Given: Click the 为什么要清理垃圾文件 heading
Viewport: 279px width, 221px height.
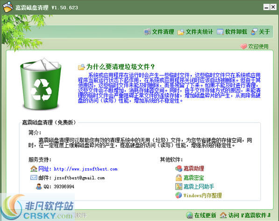Looking at the screenshot, I should tap(121, 67).
